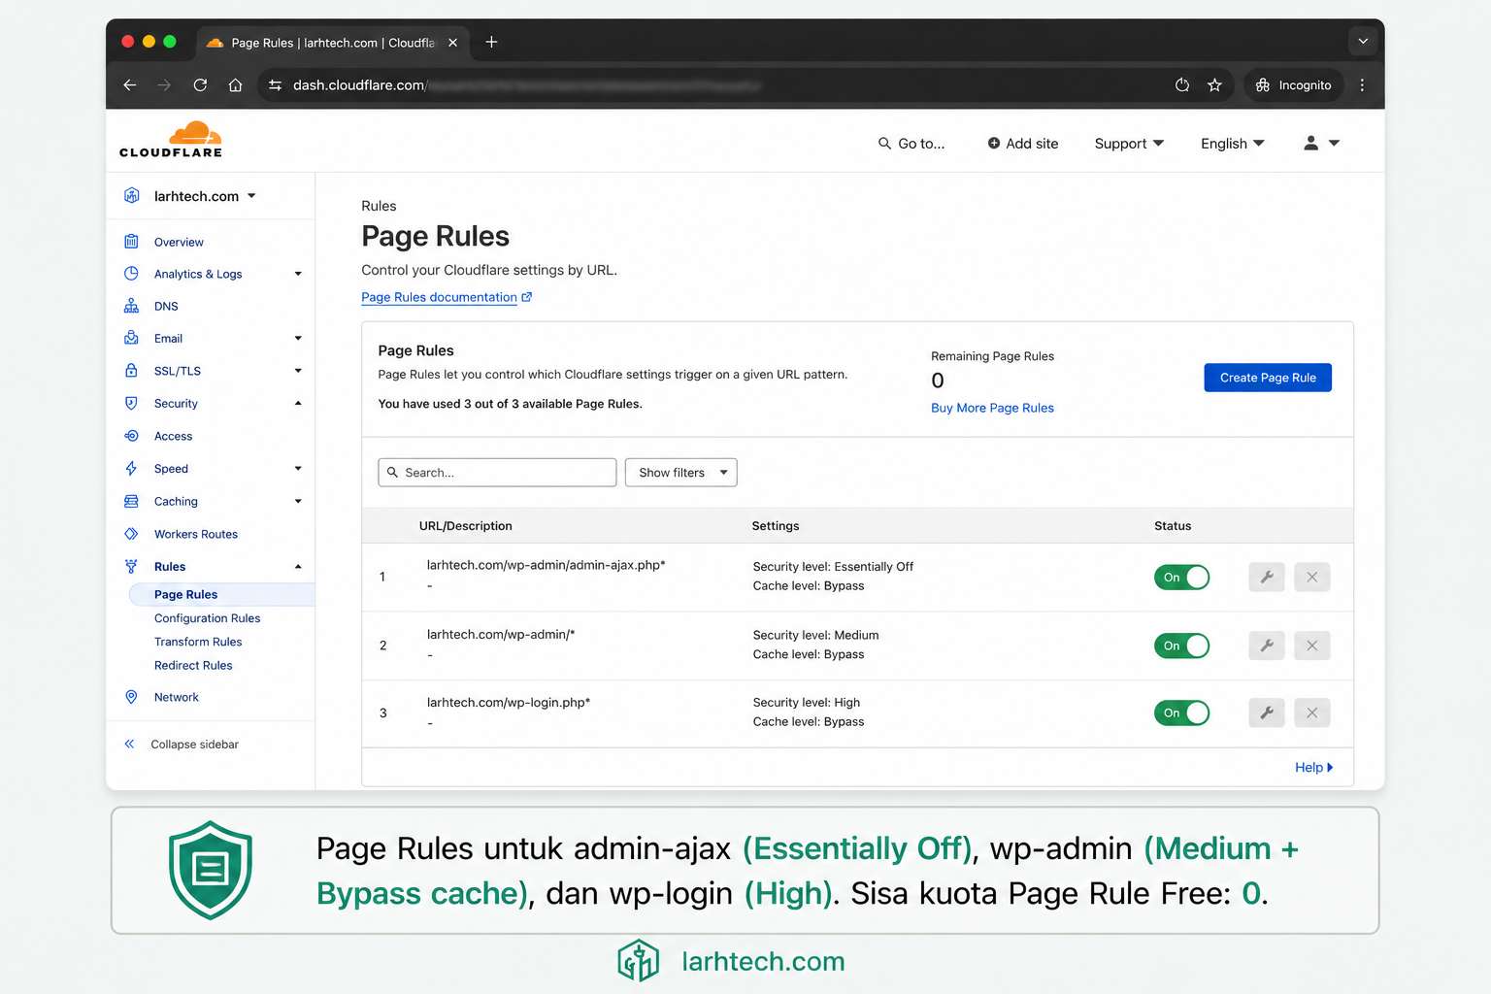
Task: Click Create Page Rule button
Action: coord(1268,378)
